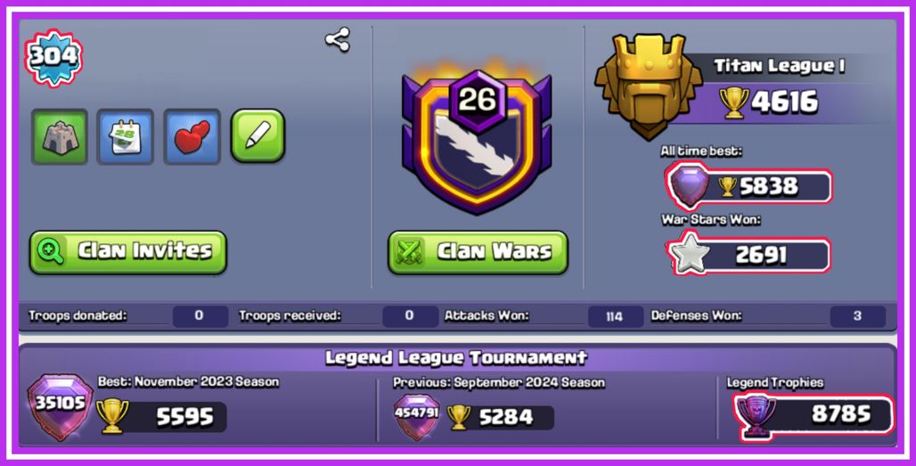916x466 pixels.
Task: Tap the Defenses Won value 3
Action: [857, 316]
